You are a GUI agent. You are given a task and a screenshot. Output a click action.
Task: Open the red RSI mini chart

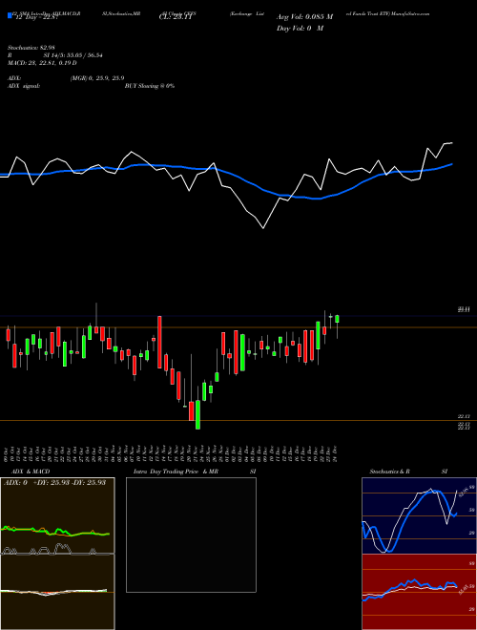(419, 592)
